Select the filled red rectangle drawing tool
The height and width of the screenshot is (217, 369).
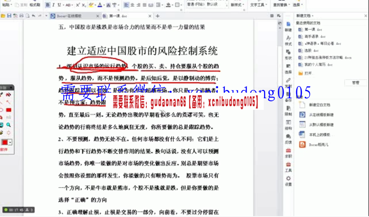point(9,109)
